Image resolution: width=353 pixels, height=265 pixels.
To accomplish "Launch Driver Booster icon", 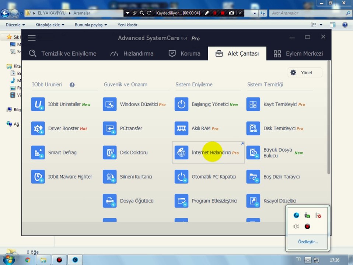I will [x=38, y=128].
